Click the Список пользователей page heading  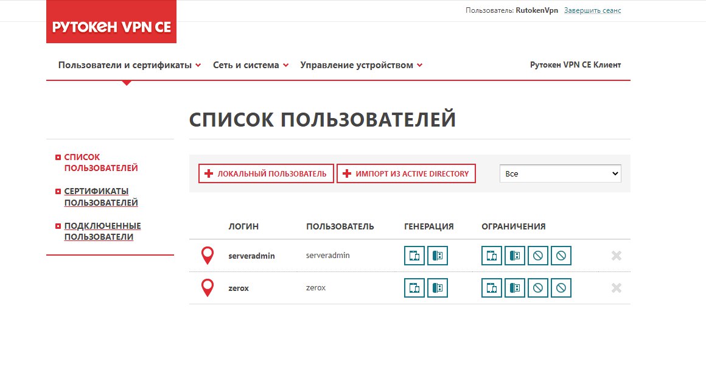[323, 120]
